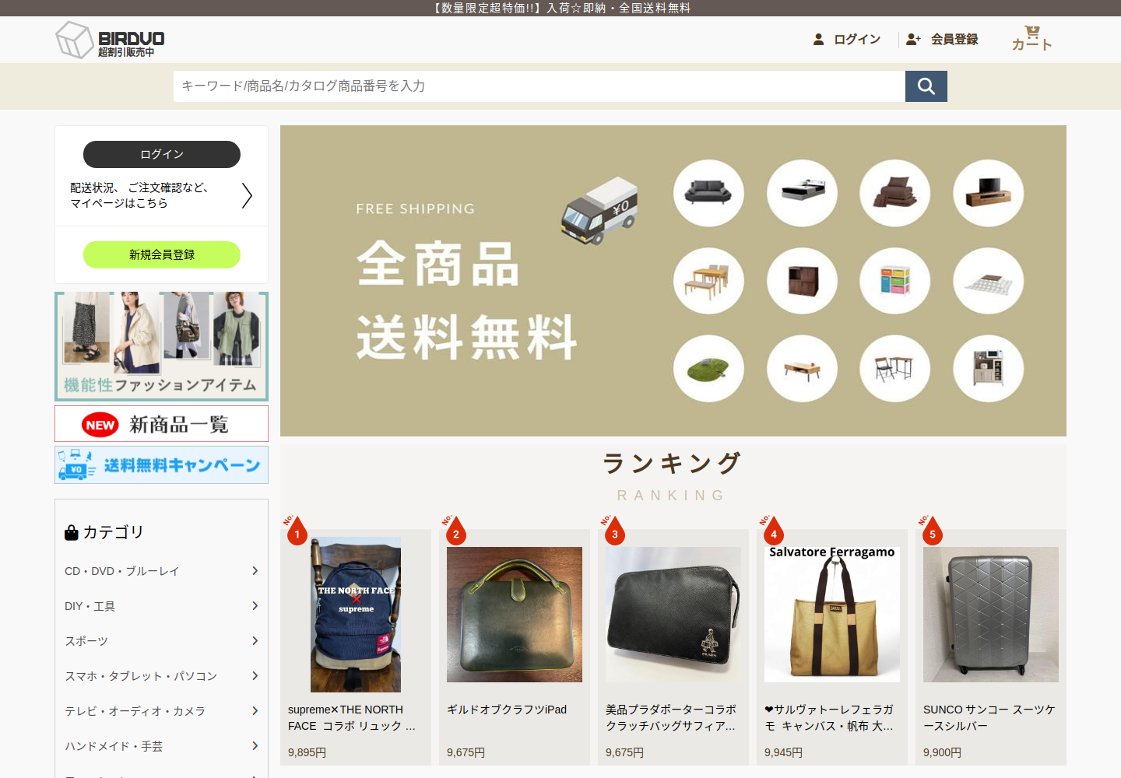Choose the brown bedding set circle icon
The image size is (1121, 778).
click(x=895, y=193)
